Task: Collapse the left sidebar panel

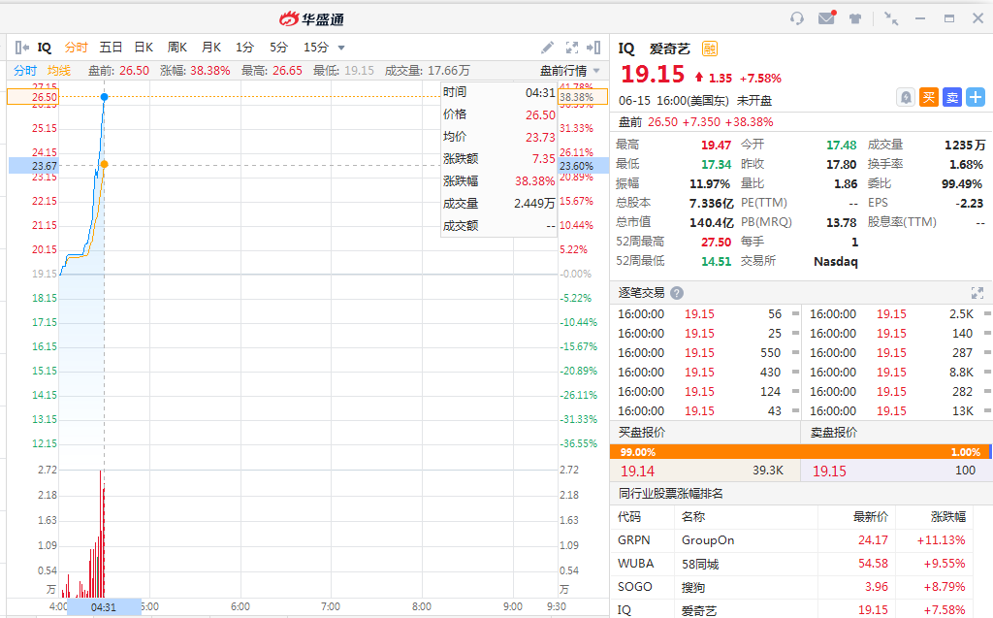Action: click(21, 48)
